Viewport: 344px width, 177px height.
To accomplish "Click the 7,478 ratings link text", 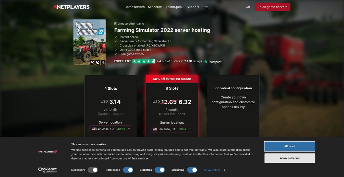I will (x=193, y=61).
